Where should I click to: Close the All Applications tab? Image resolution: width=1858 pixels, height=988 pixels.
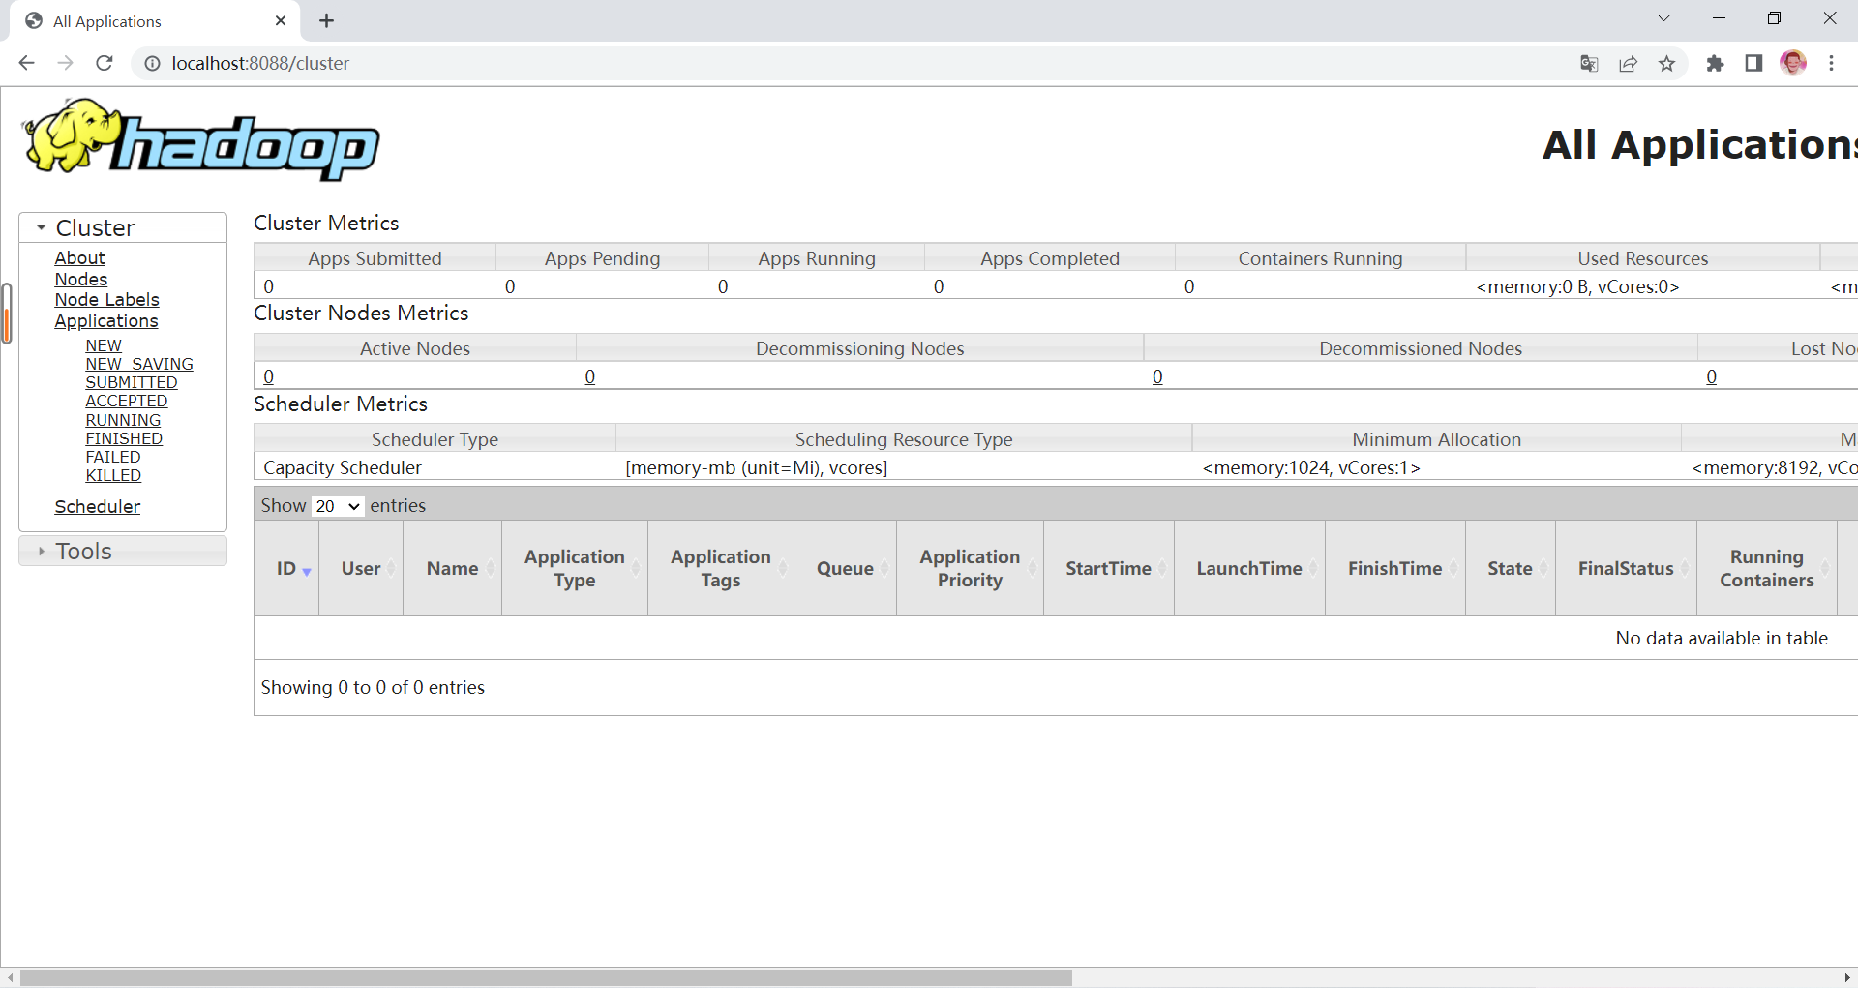coord(281,20)
